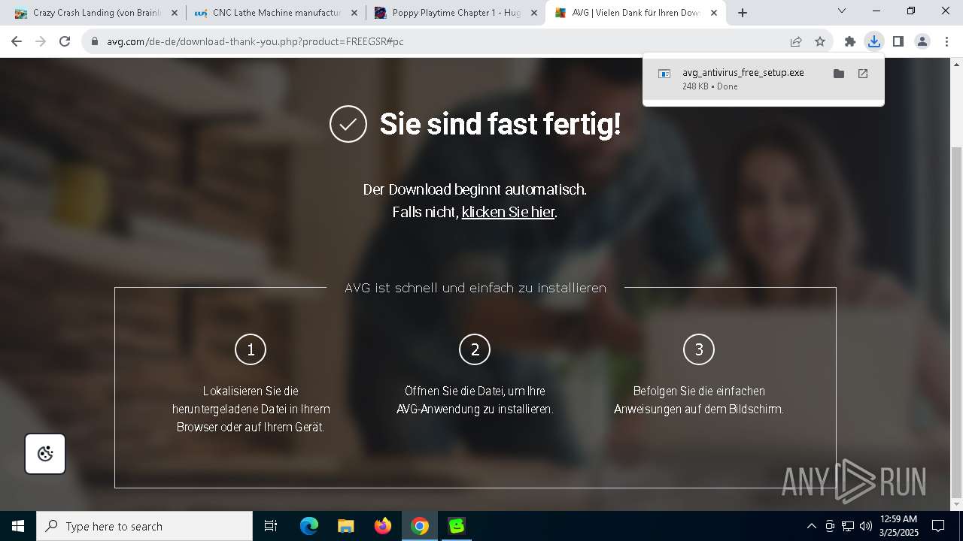Launch Microsoft Edge from taskbar
Screen dimensions: 963x541
309,526
